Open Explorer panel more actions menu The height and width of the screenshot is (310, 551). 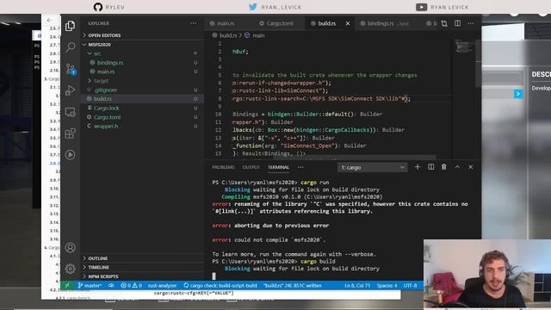(193, 23)
